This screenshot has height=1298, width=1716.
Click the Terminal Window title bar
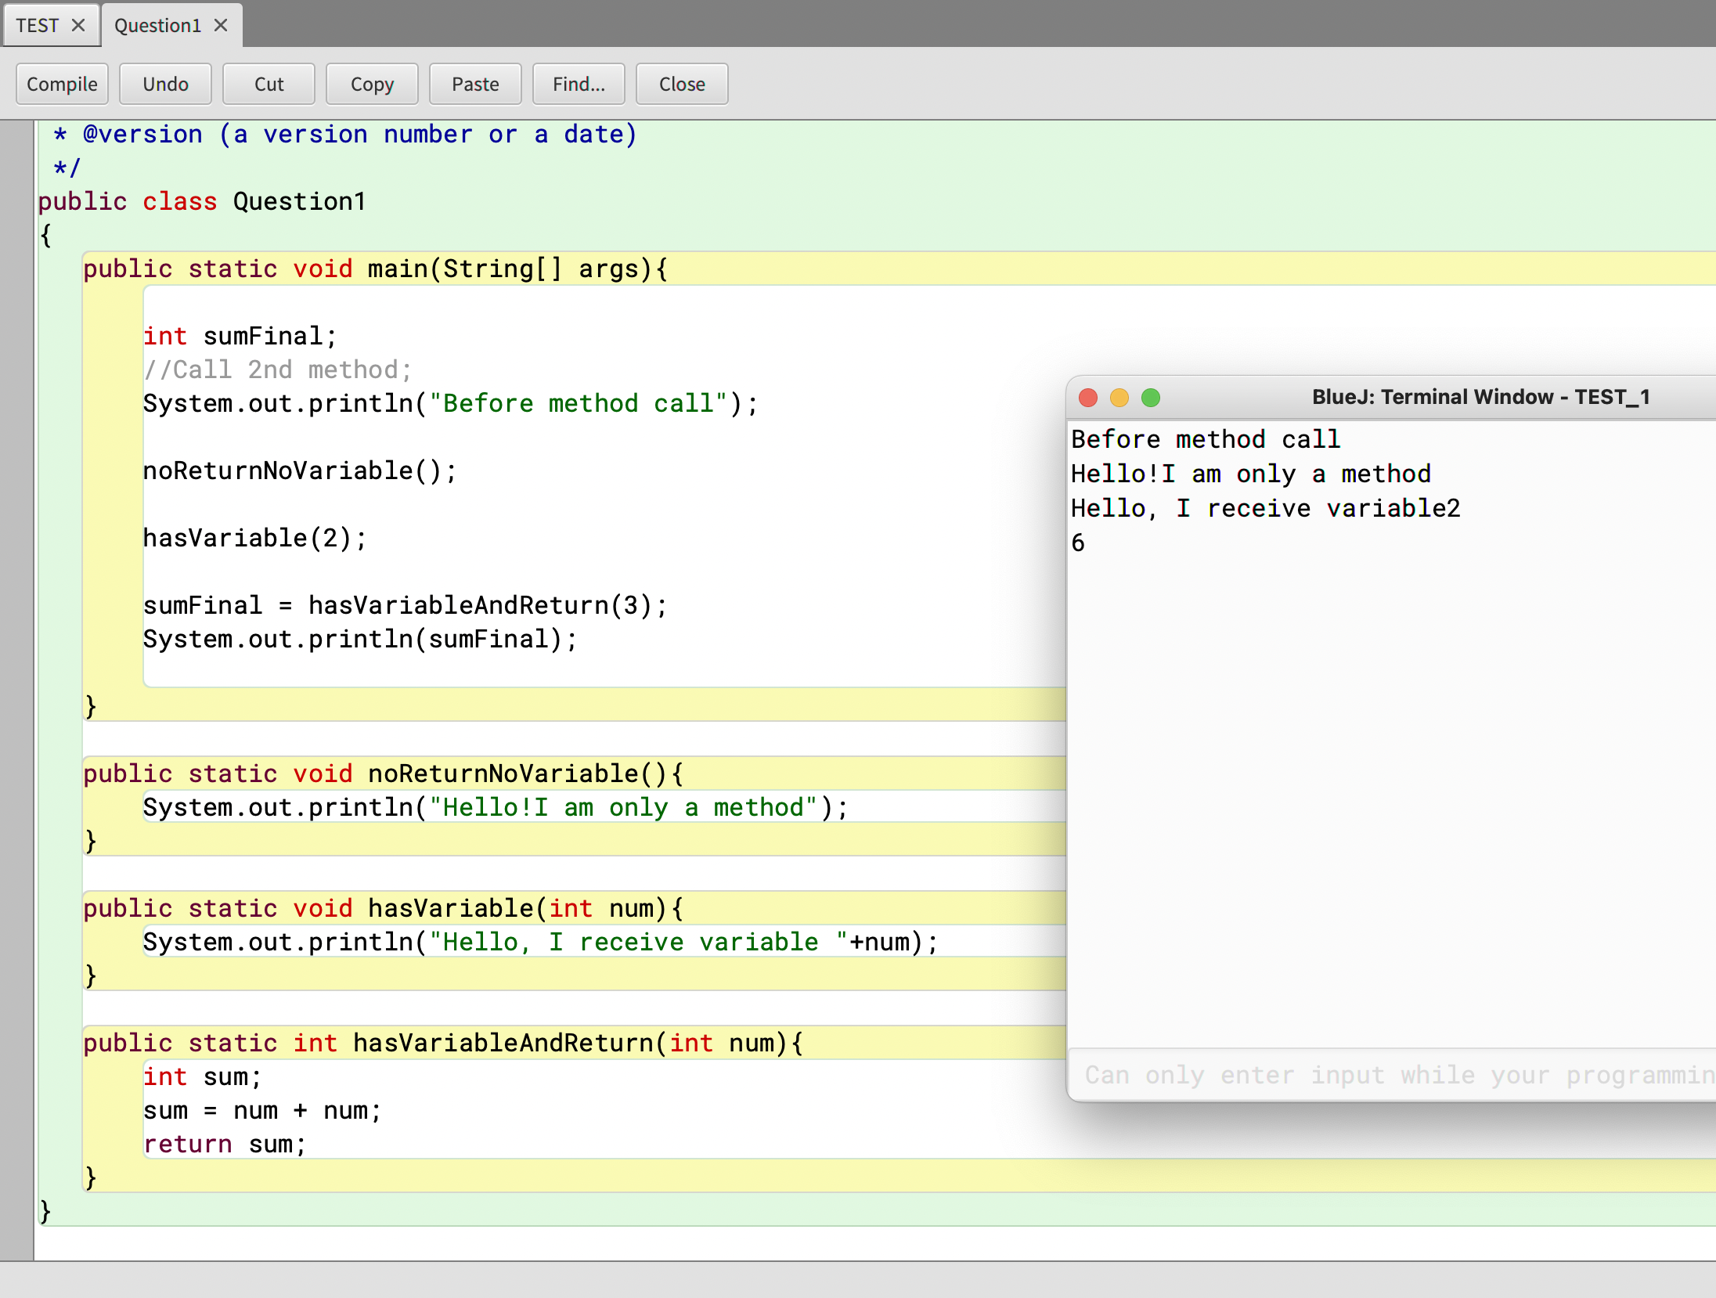(1480, 398)
